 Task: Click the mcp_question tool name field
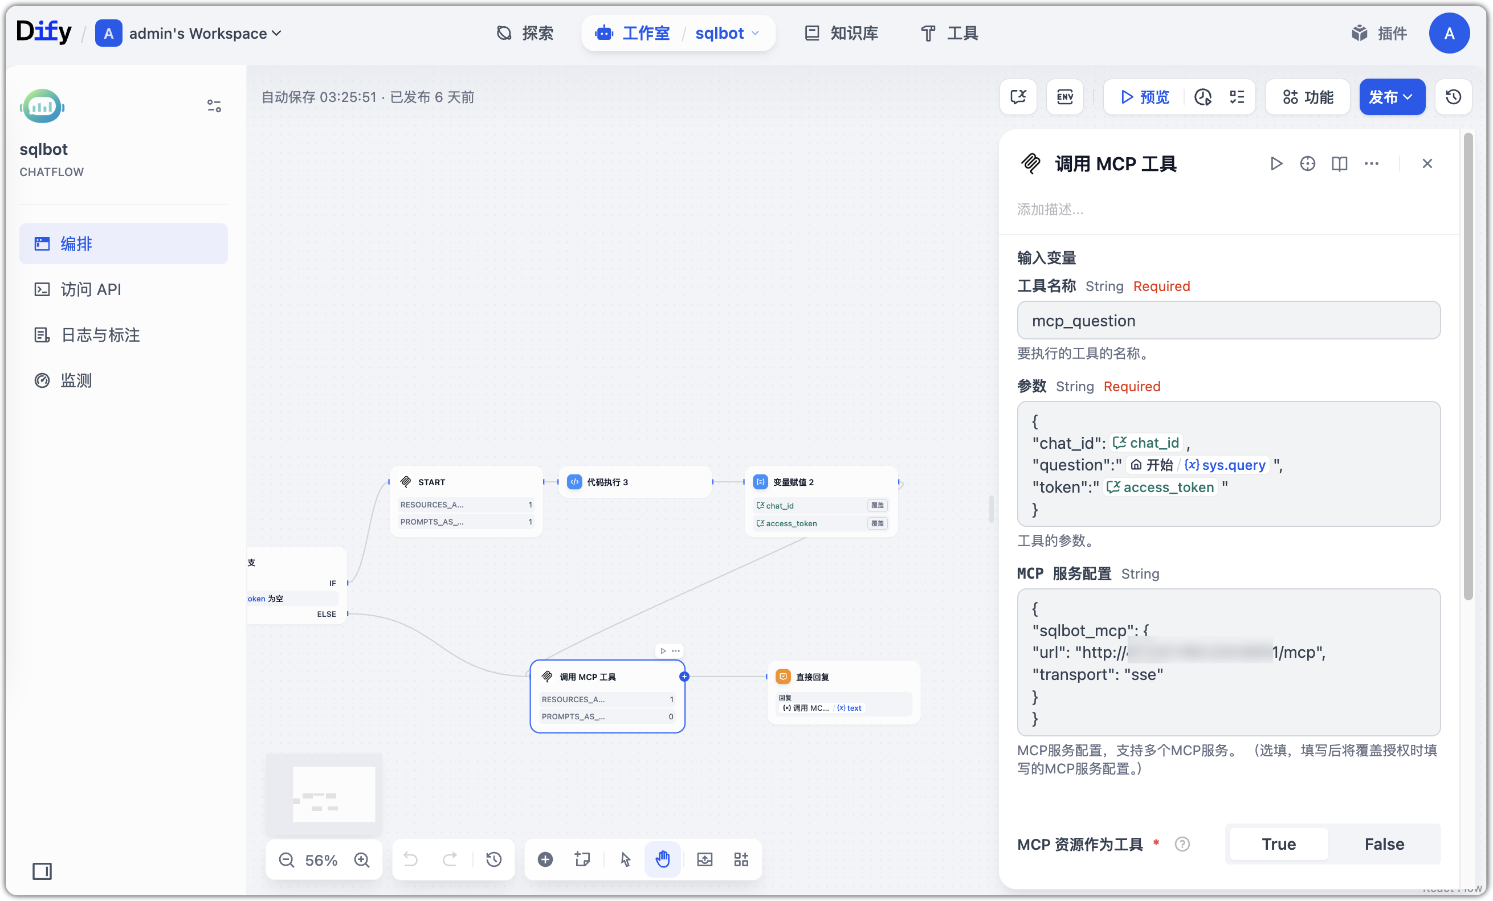pos(1227,320)
